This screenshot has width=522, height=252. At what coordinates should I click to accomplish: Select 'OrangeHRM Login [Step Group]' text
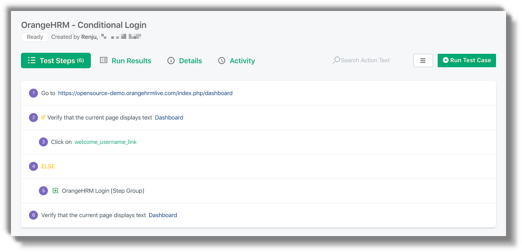[103, 191]
